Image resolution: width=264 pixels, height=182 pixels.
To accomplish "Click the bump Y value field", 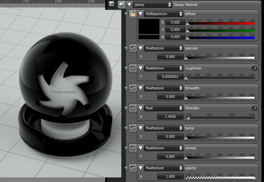I will (x=170, y=136).
